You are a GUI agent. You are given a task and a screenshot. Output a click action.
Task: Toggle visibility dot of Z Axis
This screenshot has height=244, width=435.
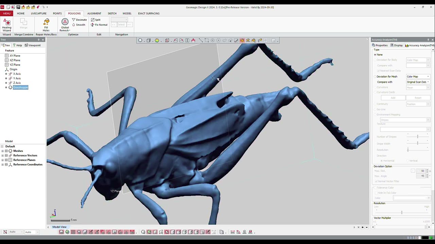point(6,83)
